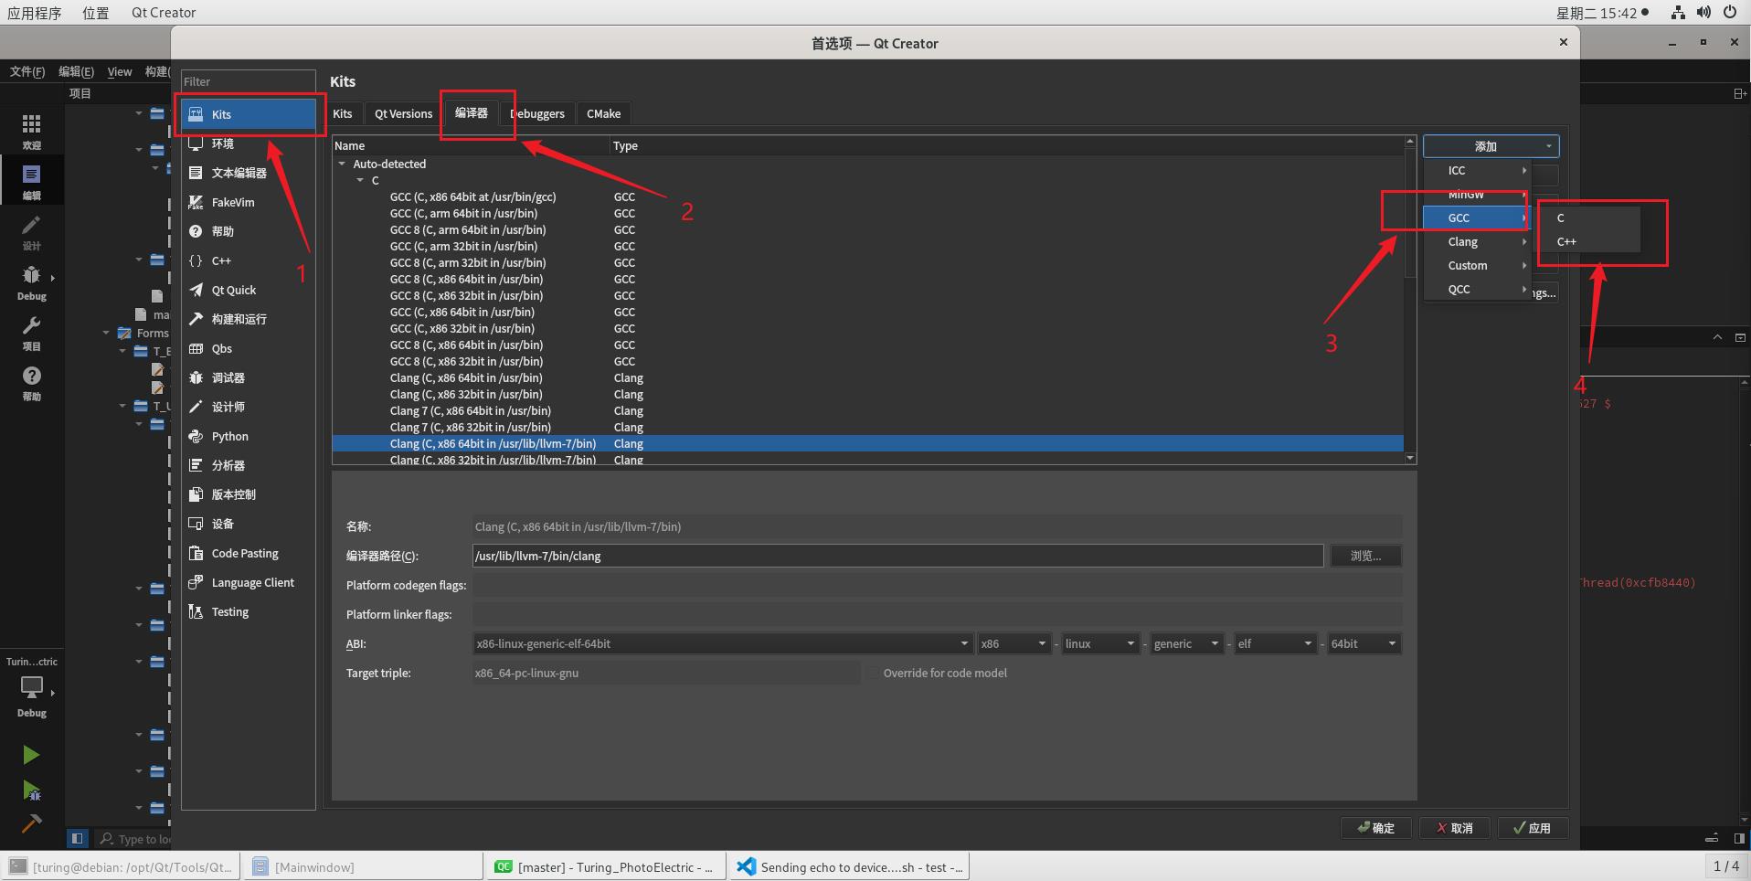Choose QCC in the add compiler menu

[x=1477, y=289]
